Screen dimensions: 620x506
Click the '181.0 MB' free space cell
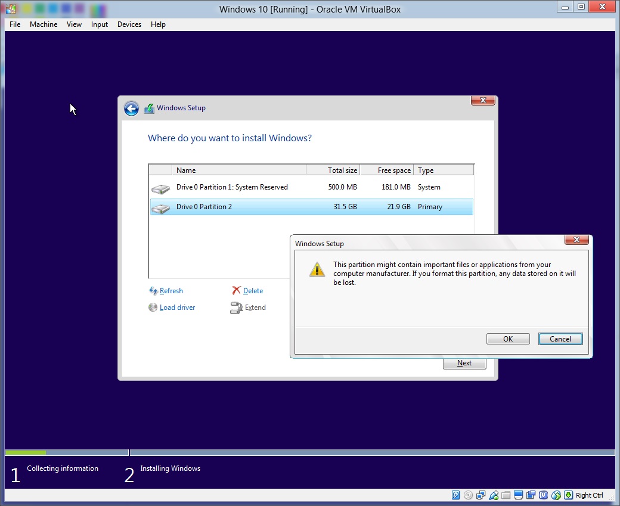point(396,187)
